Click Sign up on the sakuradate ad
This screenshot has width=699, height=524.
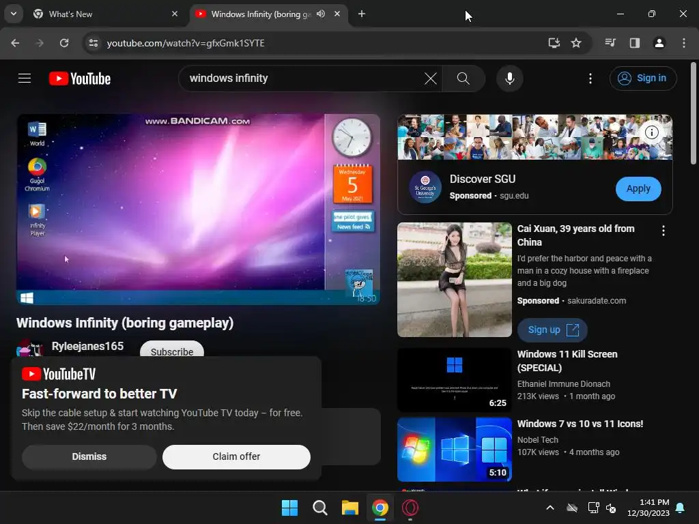click(552, 330)
